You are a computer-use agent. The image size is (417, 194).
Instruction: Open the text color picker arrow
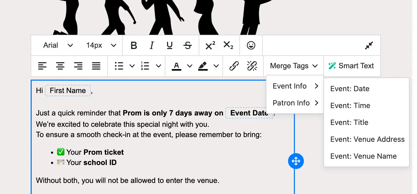click(x=190, y=66)
